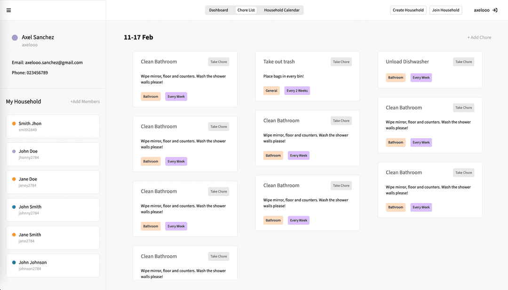Take the Unload Dishwasher chore
Viewport: 508px width, 290px height.
pyautogui.click(x=463, y=62)
